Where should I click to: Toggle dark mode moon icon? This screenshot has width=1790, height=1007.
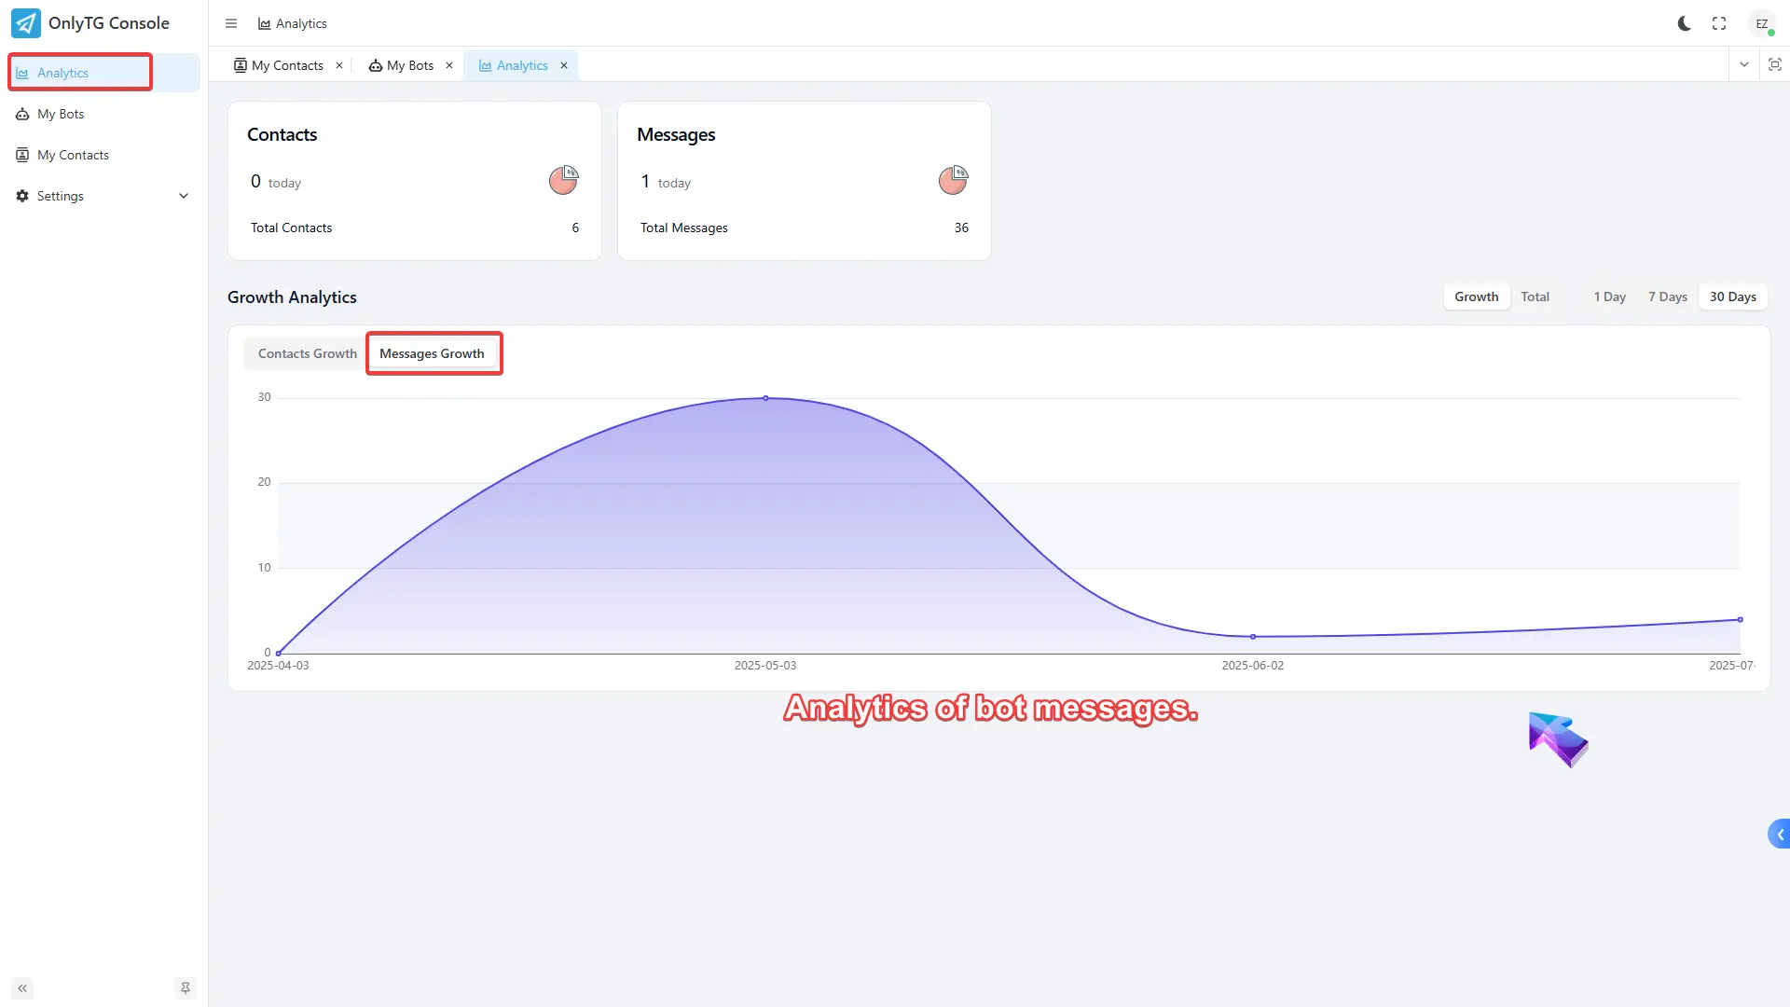pos(1684,23)
